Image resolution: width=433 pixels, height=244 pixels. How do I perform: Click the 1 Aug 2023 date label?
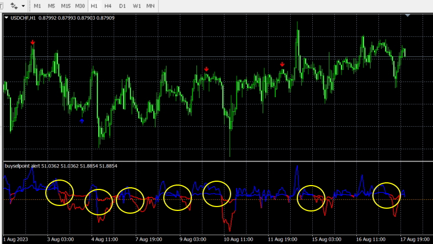coord(16,239)
